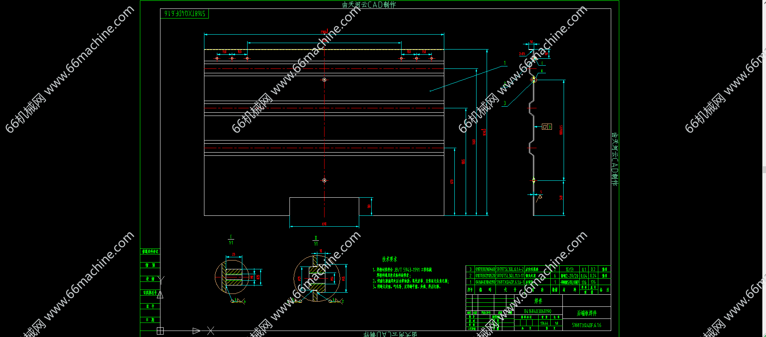The height and width of the screenshot is (337, 766).
Task: Click the UCS Y axis marker
Action: [x=161, y=280]
